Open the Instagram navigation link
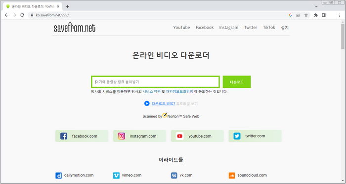Image resolution: width=346 pixels, height=184 pixels. [x=228, y=28]
